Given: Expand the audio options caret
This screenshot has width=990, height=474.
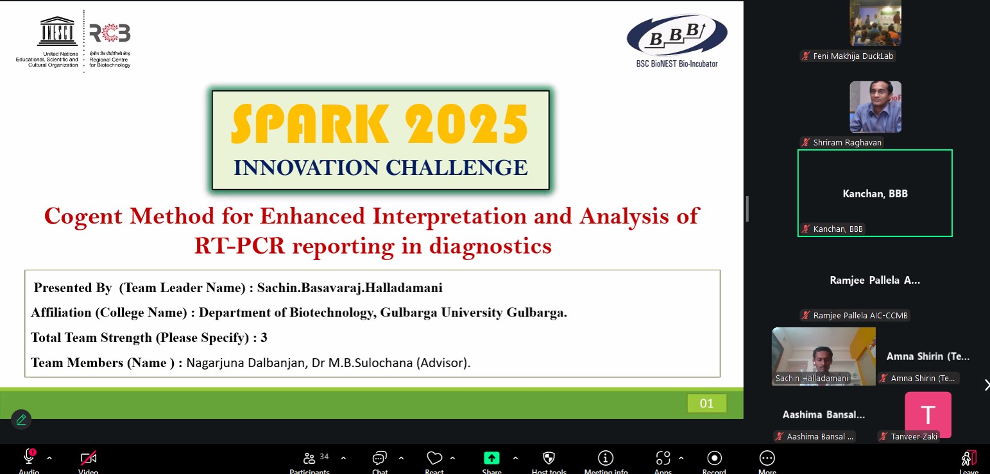Looking at the screenshot, I should tap(49, 458).
